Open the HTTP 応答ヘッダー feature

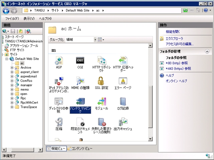pyautogui.click(x=123, y=61)
